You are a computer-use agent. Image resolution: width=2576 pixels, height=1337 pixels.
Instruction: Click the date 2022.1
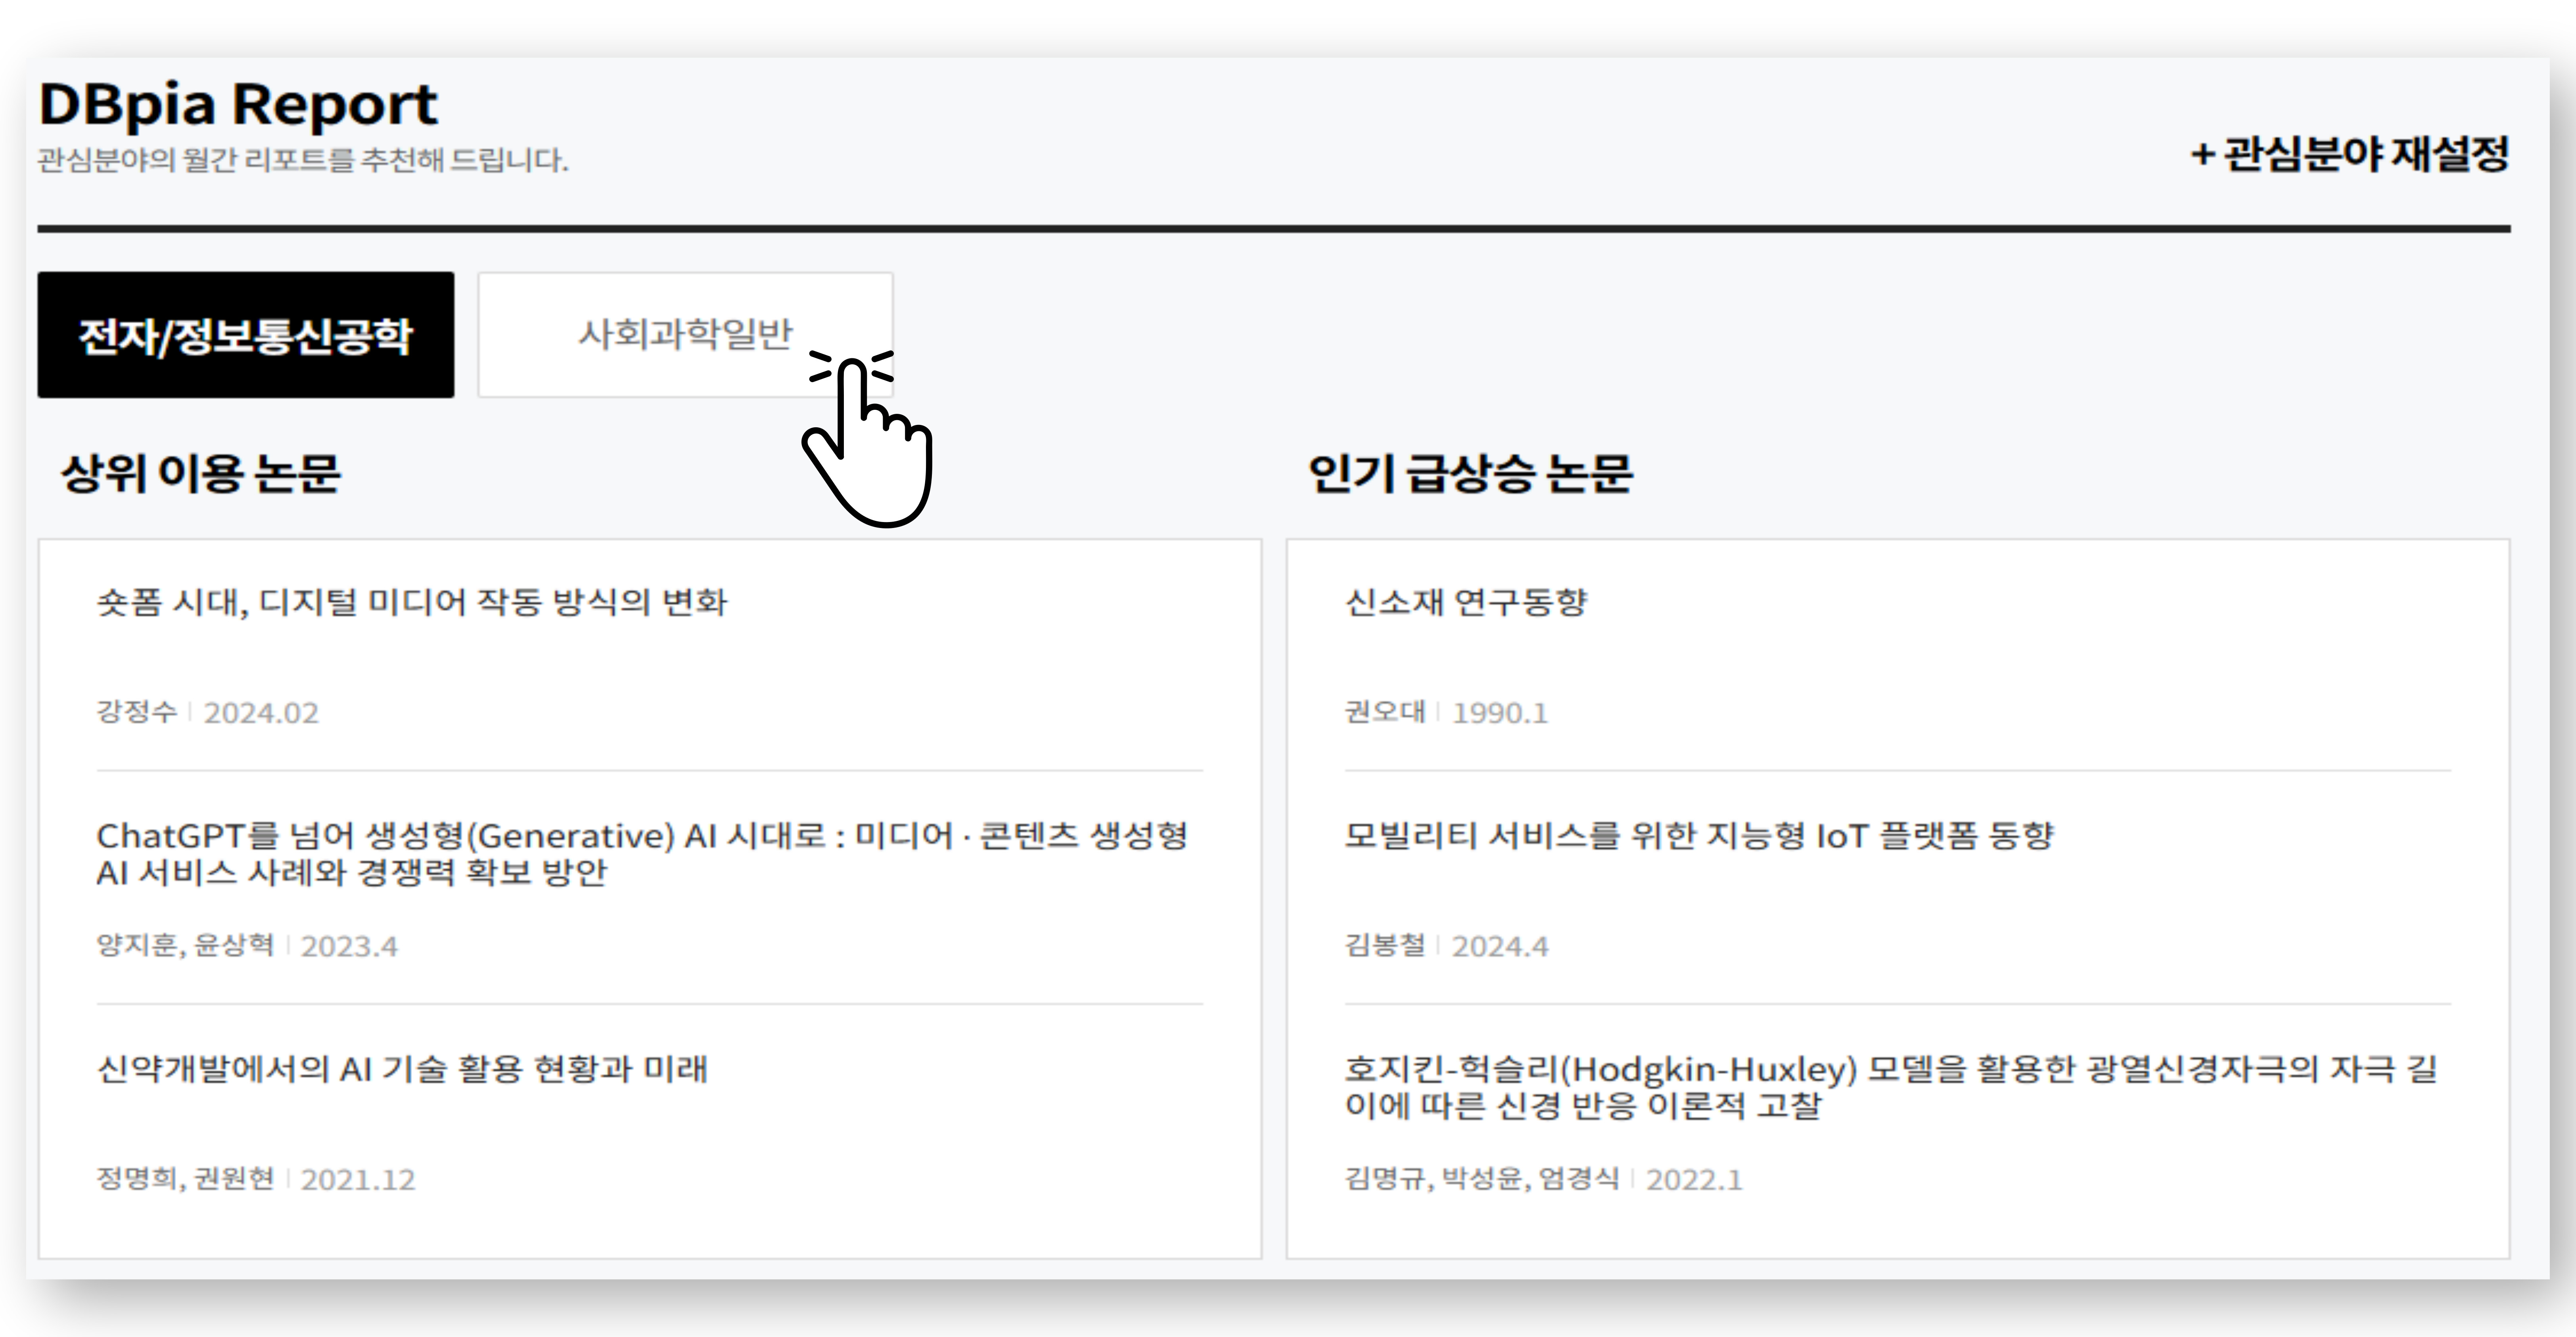click(1694, 1180)
